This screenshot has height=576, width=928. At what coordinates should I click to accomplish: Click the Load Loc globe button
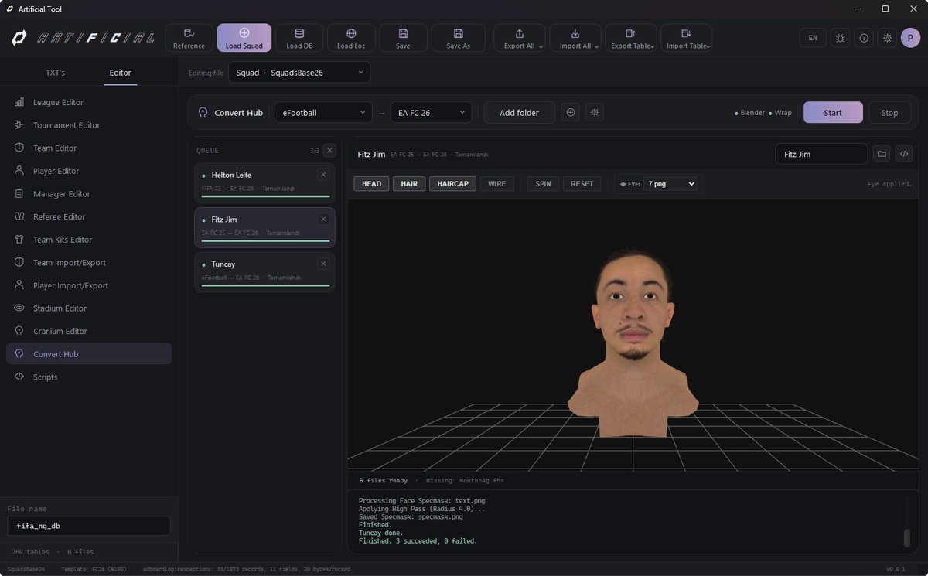coord(351,38)
